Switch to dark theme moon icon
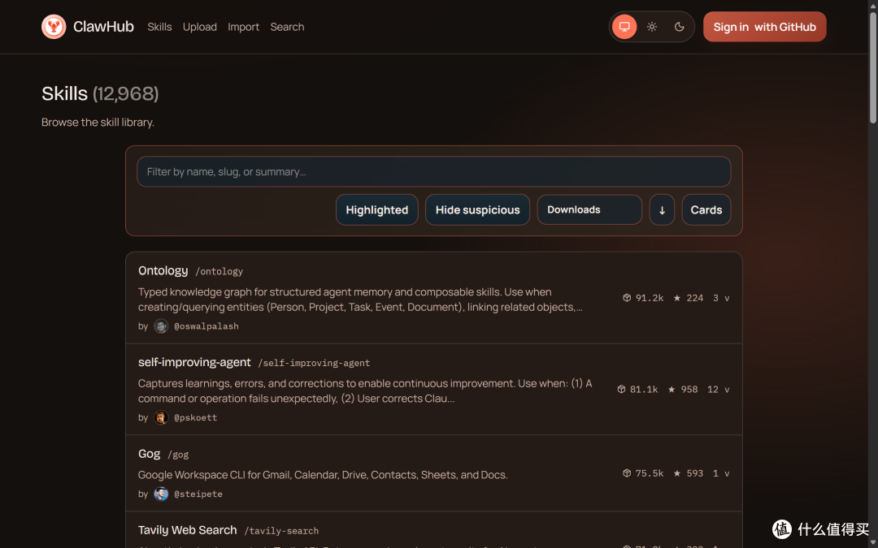This screenshot has width=878, height=548. pos(679,27)
